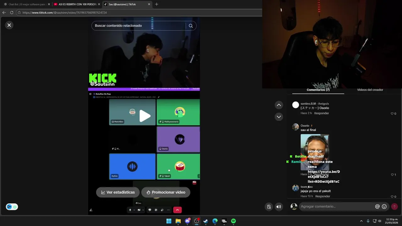Image resolution: width=402 pixels, height=226 pixels.
Task: Close the 'ASI ES REBIRTH' YouTube tab
Action: (x=99, y=4)
